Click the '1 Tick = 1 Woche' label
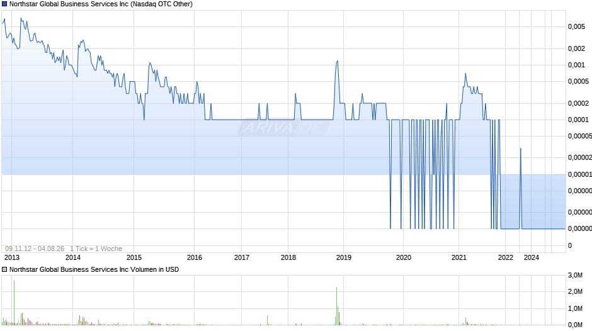 96,249
